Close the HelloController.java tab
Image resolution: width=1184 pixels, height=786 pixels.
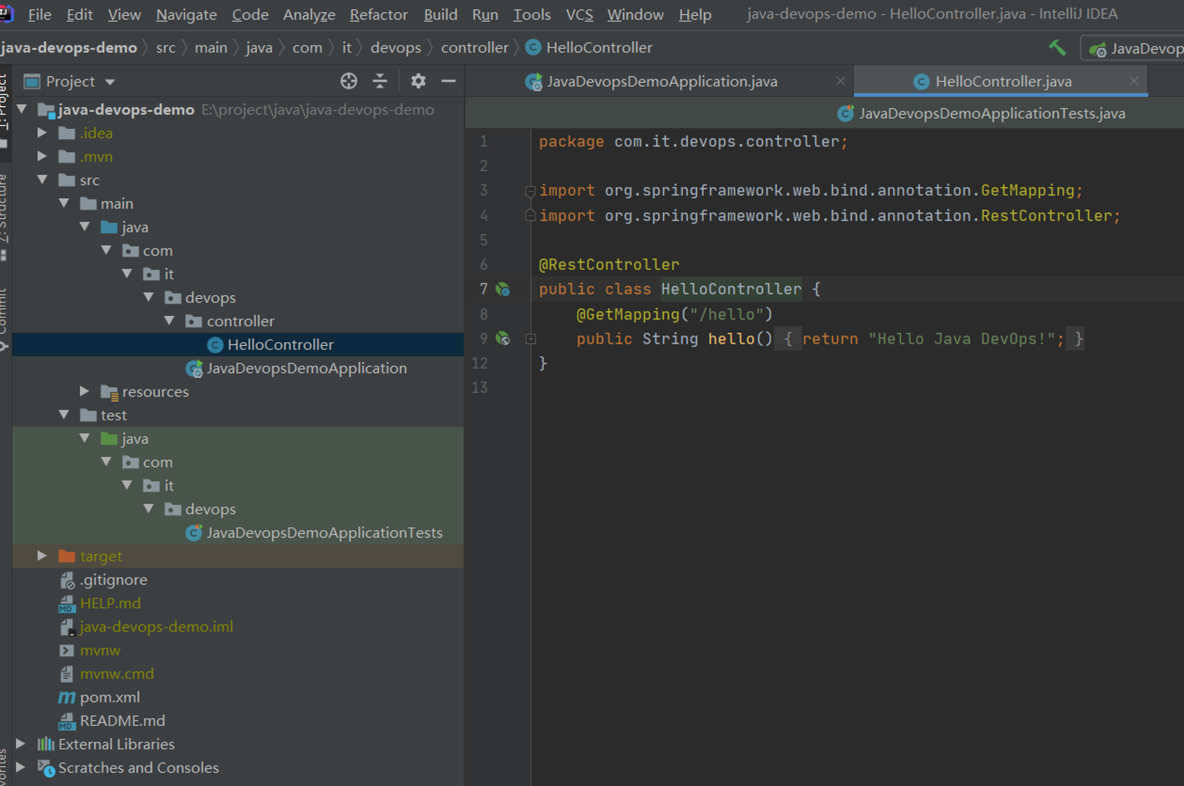1134,81
